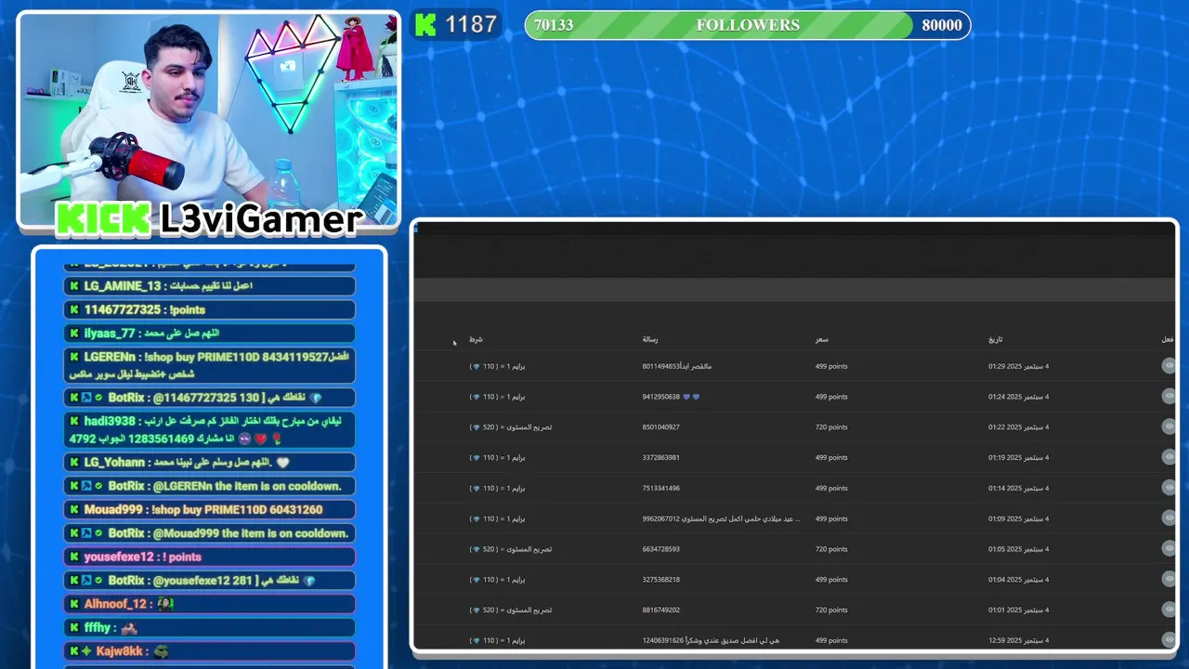Viewport: 1189px width, 669px height.
Task: Click the LG_AMINE_13 username in chat
Action: tap(123, 286)
